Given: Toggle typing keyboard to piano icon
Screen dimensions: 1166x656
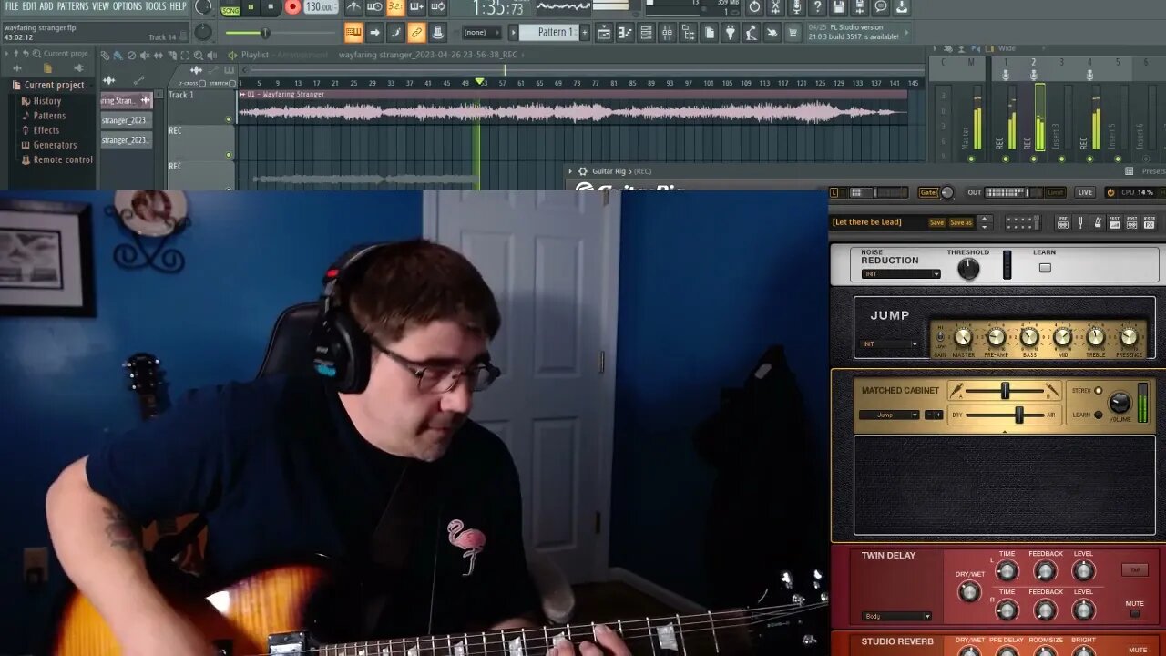Looking at the screenshot, I should pyautogui.click(x=353, y=33).
